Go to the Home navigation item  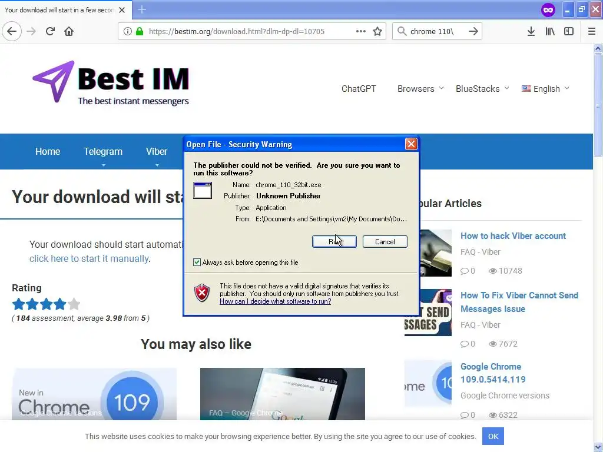coord(48,151)
